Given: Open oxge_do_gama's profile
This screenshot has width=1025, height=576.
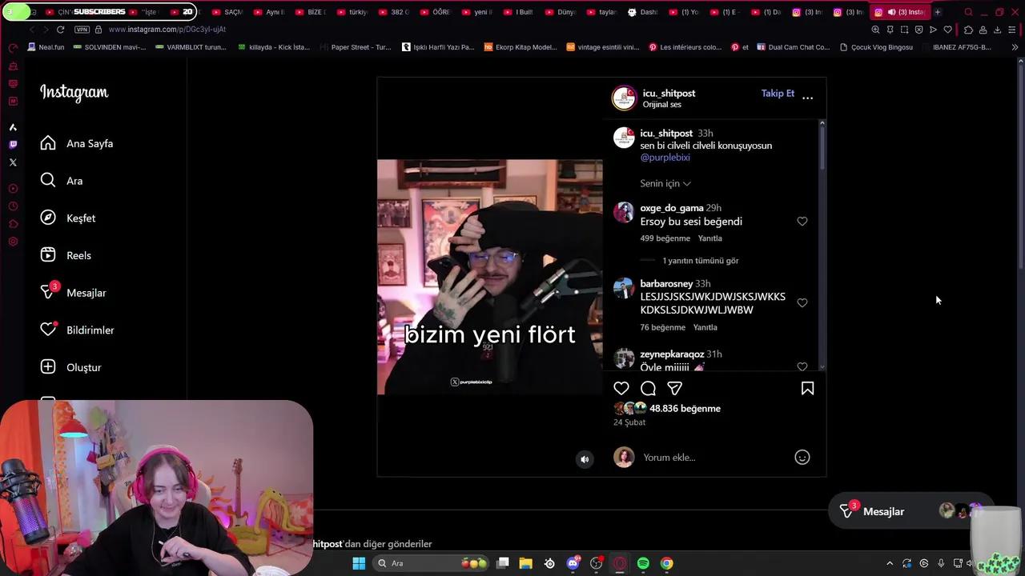Looking at the screenshot, I should coord(671,208).
